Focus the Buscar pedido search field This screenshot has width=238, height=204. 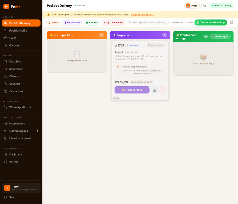[x=148, y=23]
